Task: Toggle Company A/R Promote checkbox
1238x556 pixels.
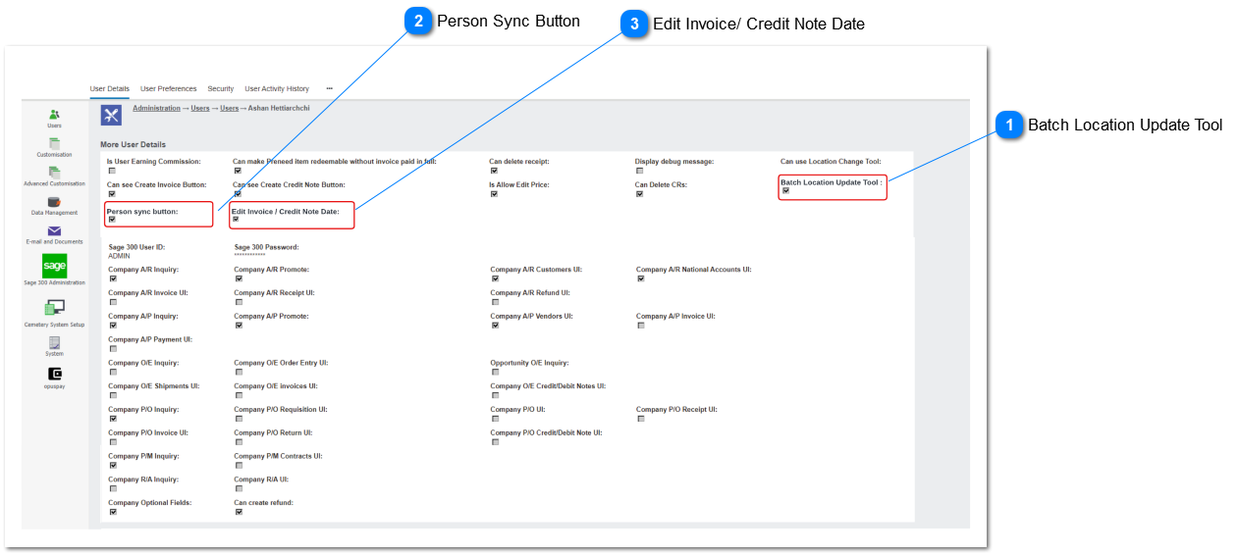Action: [x=239, y=278]
